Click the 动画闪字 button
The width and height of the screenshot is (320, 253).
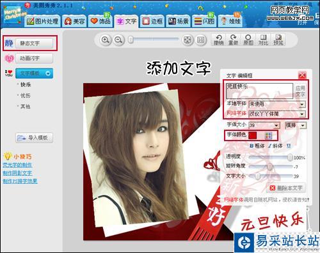34,58
